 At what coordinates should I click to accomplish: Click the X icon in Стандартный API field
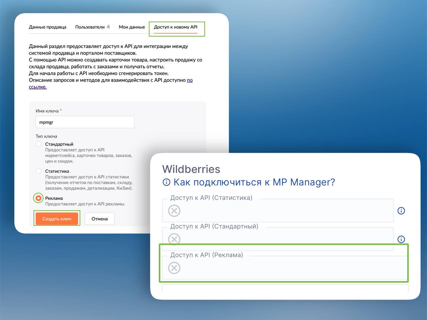pos(174,239)
